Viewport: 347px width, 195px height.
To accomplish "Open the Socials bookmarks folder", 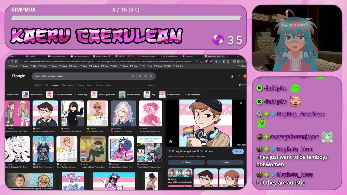I will (x=43, y=66).
